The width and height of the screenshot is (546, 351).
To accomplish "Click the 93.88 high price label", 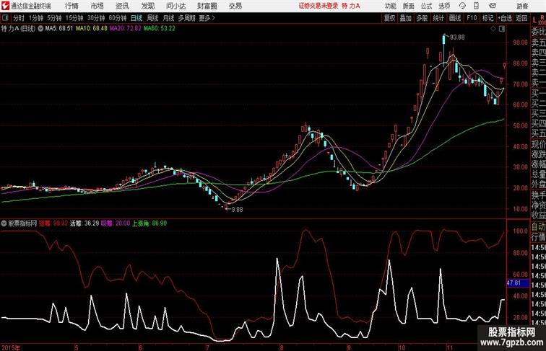I will click(x=457, y=37).
